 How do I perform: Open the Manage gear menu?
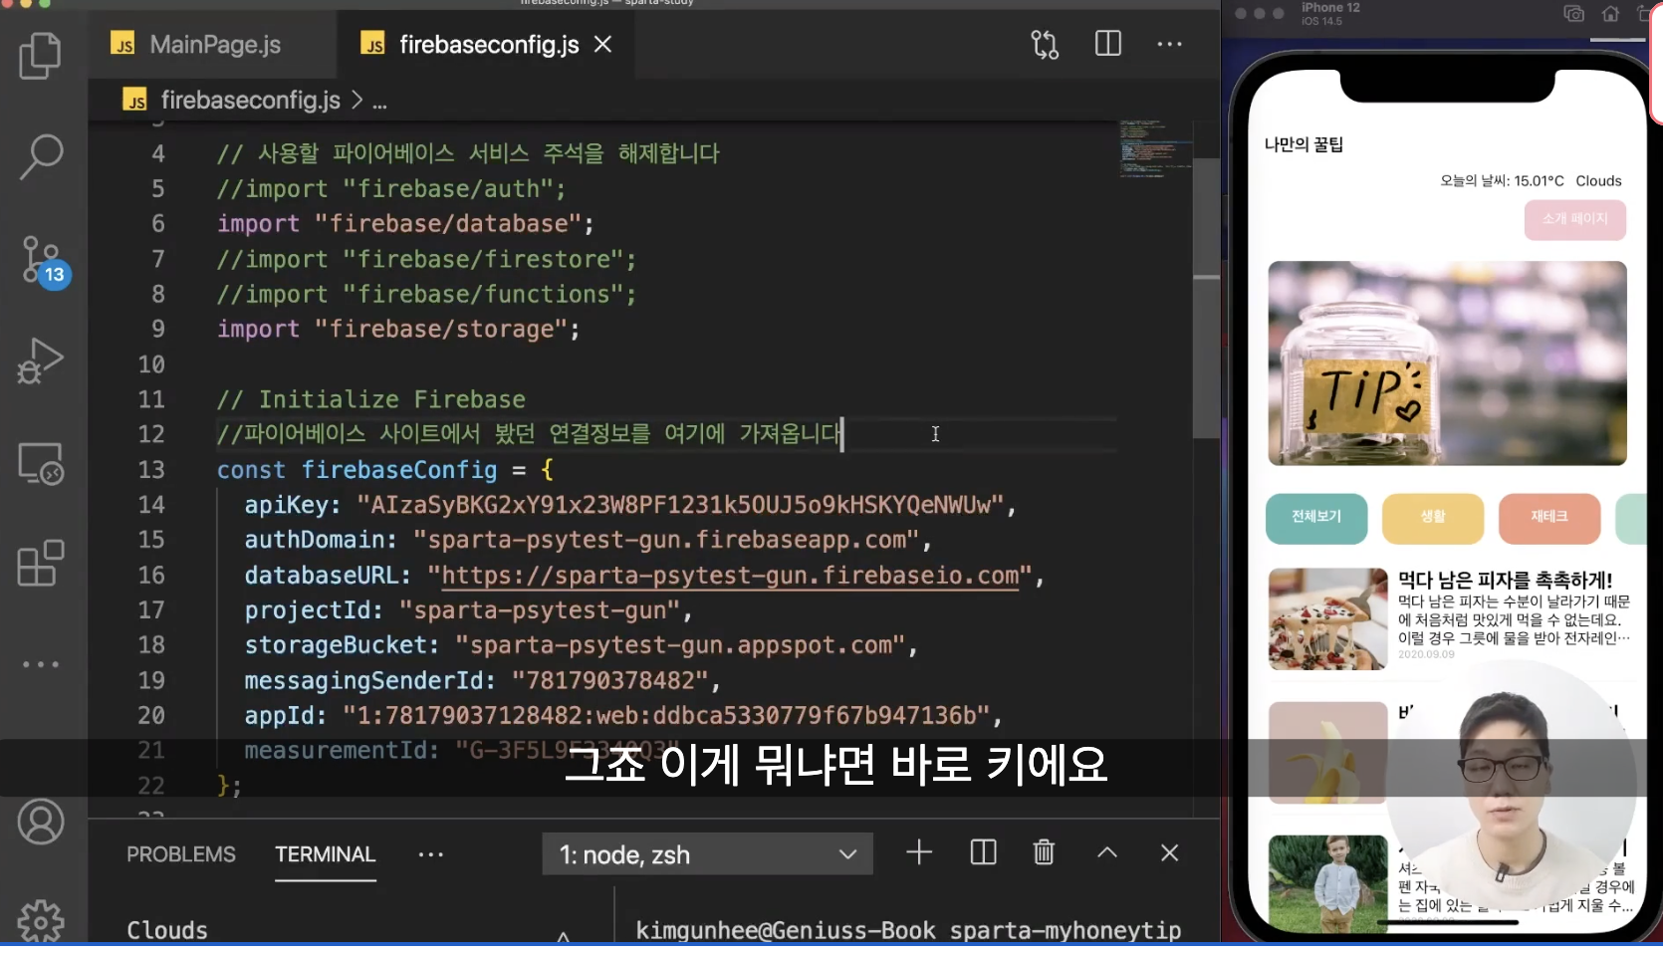click(41, 919)
